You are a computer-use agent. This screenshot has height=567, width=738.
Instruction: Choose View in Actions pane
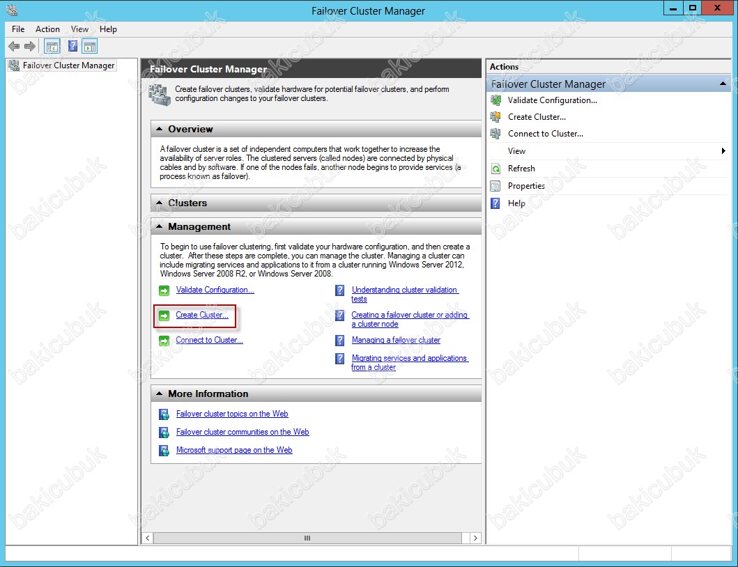click(516, 151)
